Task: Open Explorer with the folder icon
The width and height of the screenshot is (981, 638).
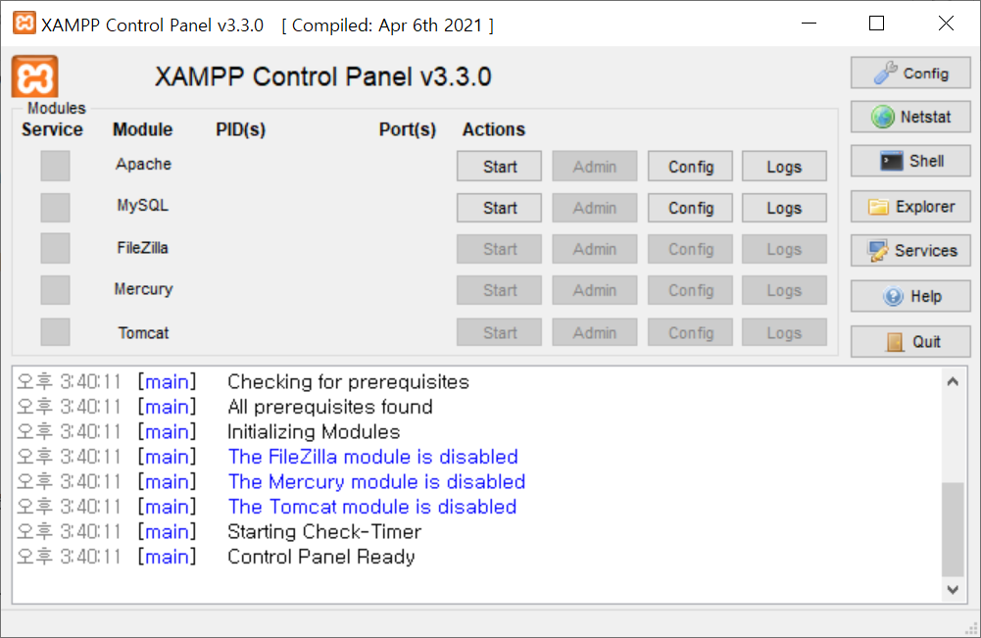Action: (x=910, y=207)
